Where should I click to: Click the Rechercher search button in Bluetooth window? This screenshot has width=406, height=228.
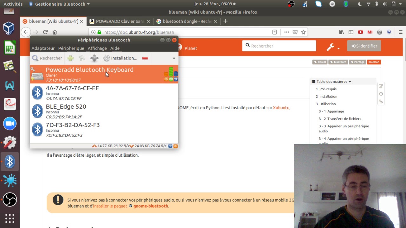(x=47, y=58)
